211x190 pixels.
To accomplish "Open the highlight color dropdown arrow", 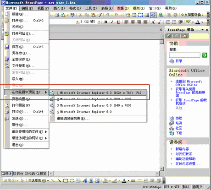I will coord(193,22).
